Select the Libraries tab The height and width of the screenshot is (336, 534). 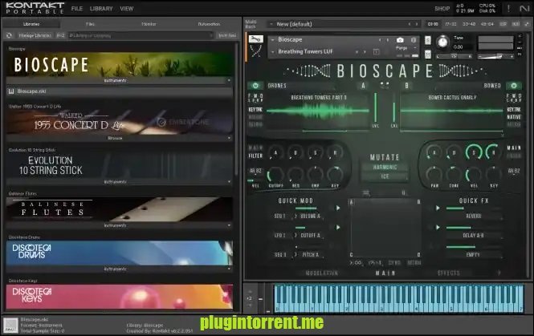(x=31, y=24)
